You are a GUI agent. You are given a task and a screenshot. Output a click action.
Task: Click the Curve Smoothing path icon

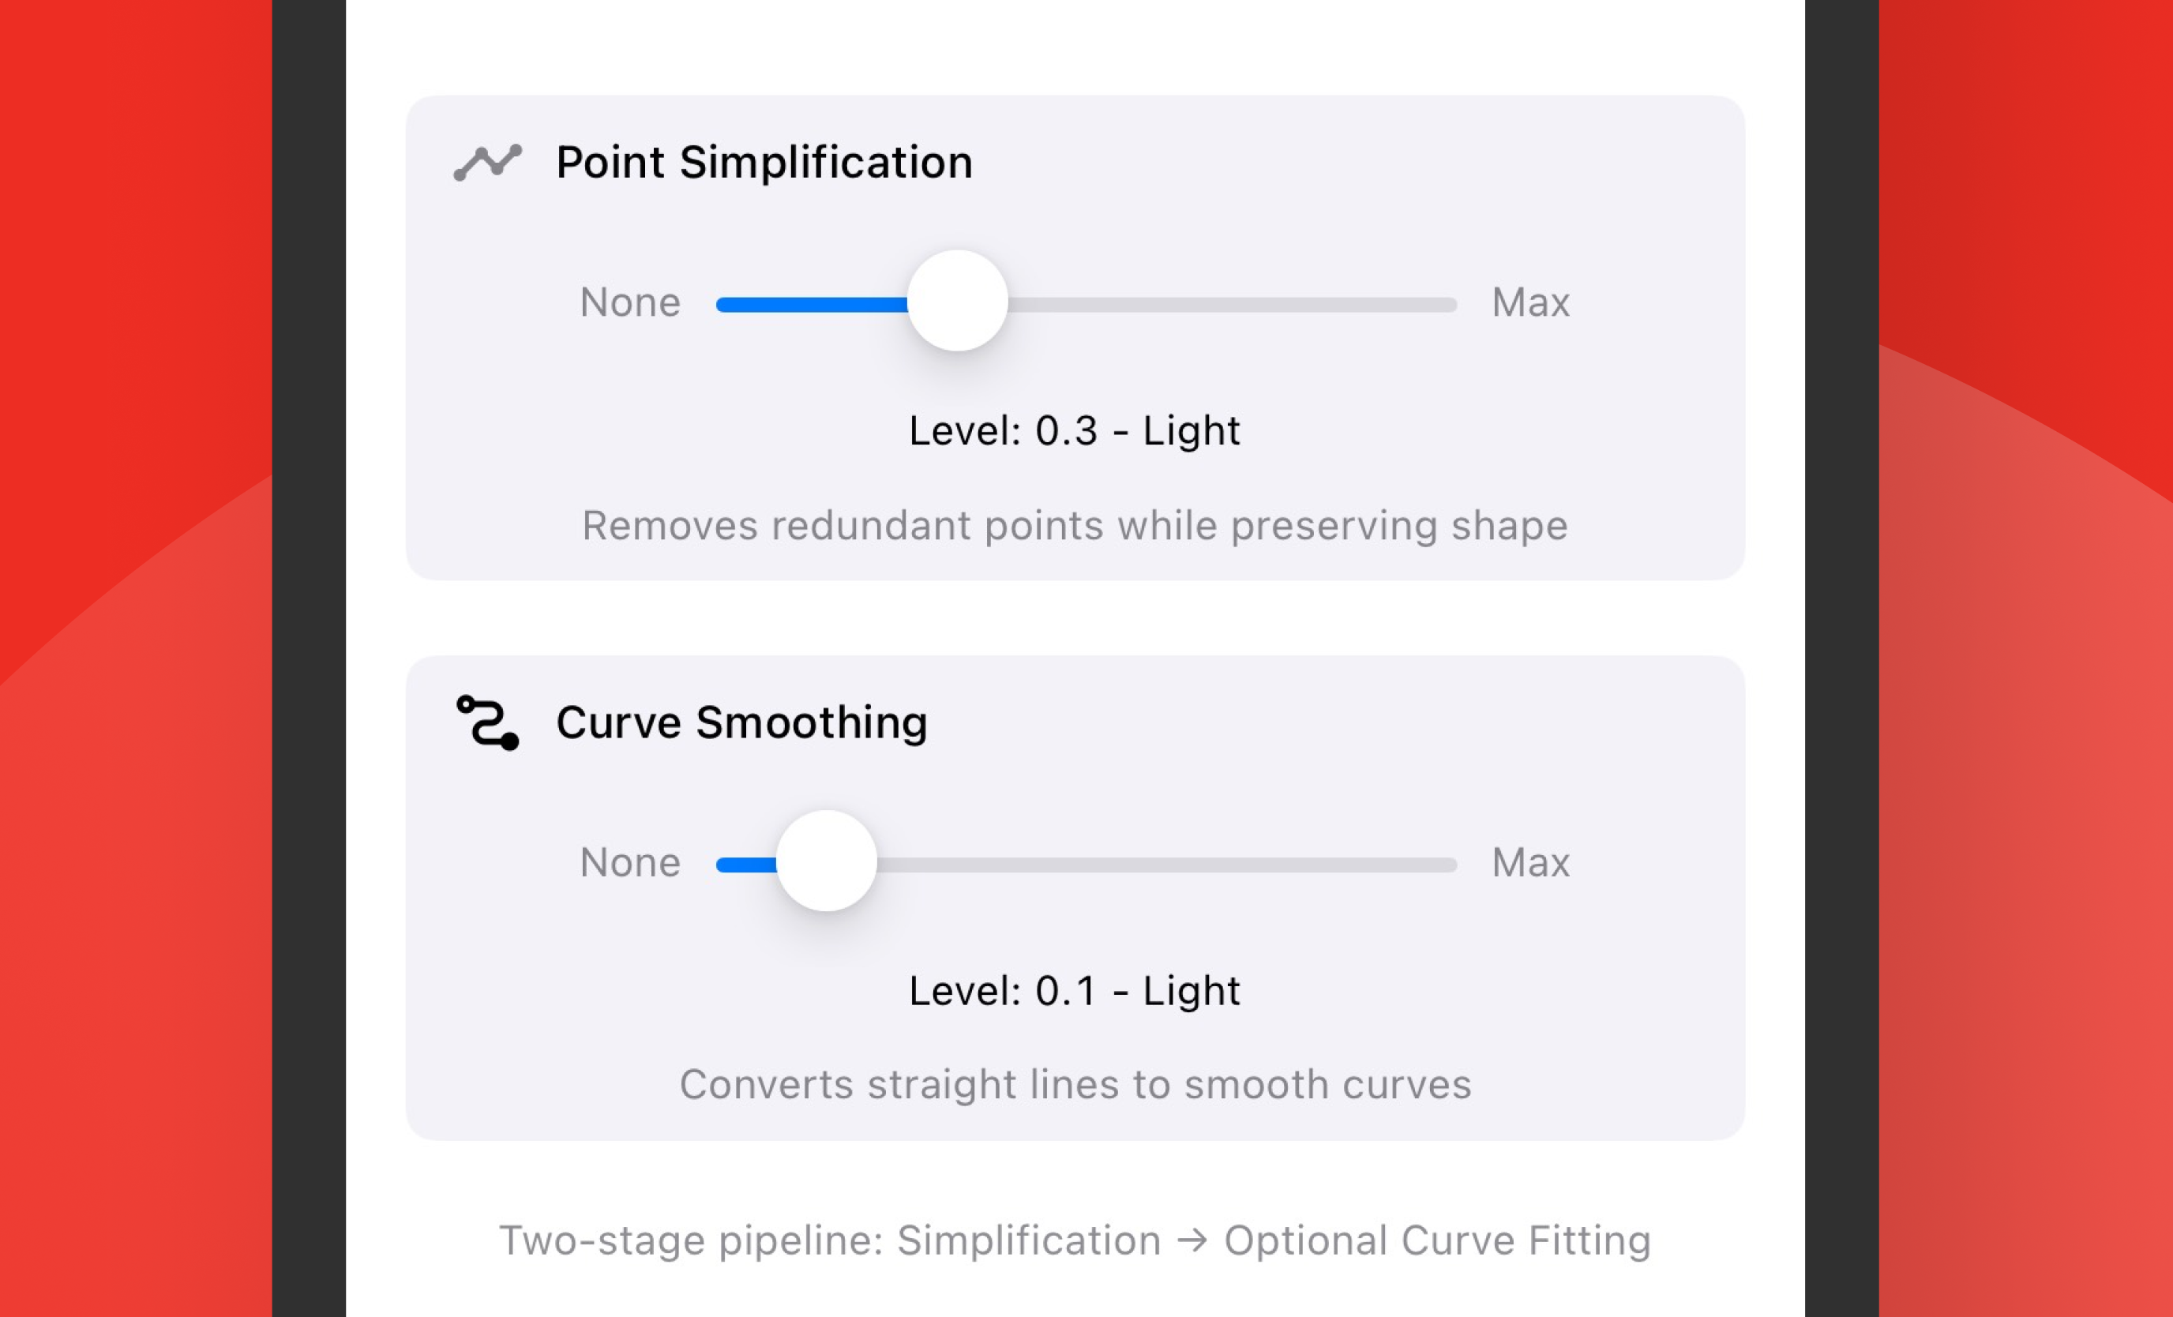[487, 722]
